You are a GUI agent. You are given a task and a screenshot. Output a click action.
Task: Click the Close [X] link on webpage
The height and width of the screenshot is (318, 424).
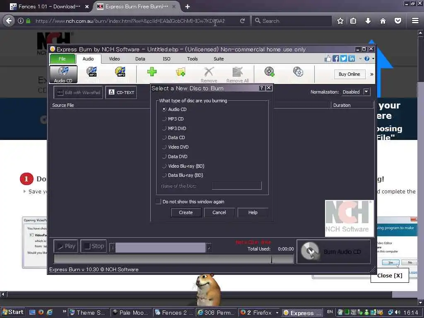point(390,275)
